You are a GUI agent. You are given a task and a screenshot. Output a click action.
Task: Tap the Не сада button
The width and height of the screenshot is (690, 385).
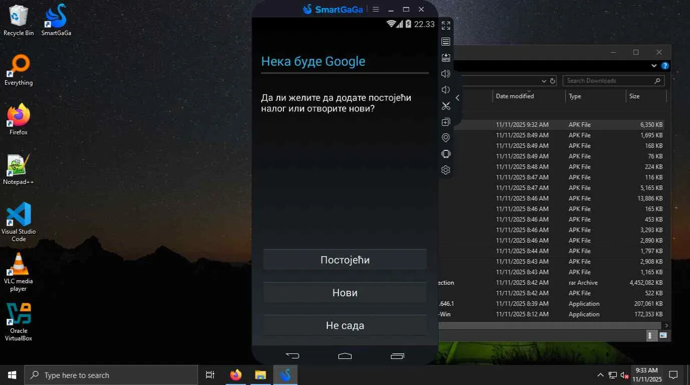point(345,325)
